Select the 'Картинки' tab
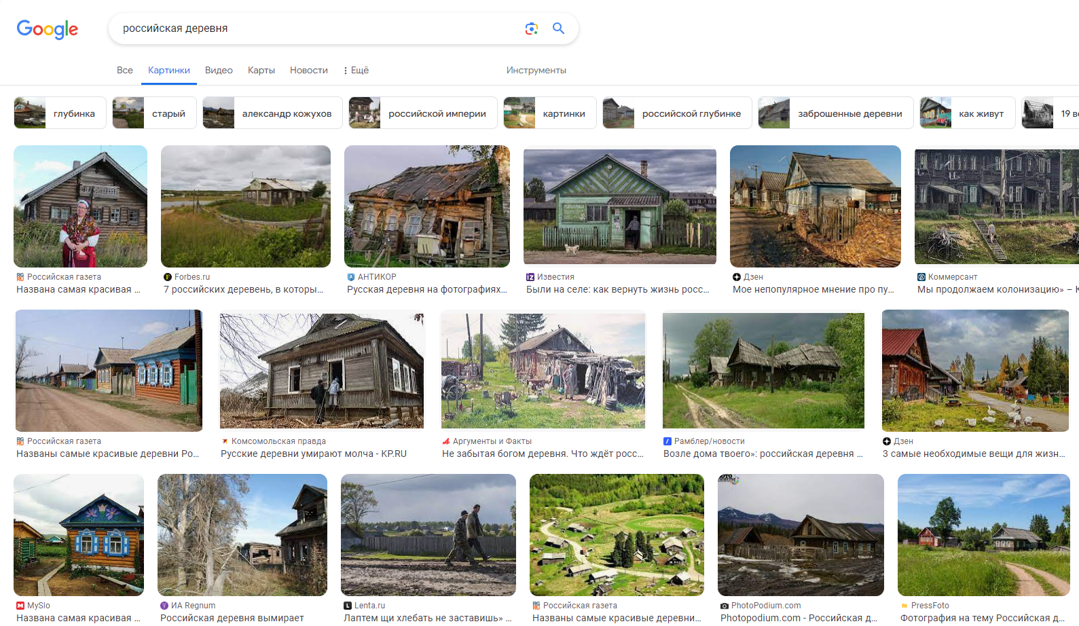The image size is (1079, 626). pos(169,70)
